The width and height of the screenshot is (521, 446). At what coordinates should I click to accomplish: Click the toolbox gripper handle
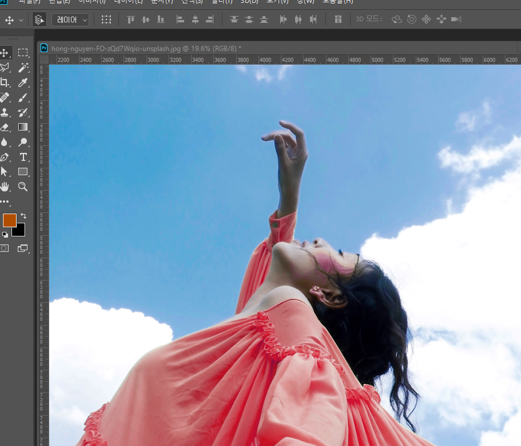tap(13, 39)
